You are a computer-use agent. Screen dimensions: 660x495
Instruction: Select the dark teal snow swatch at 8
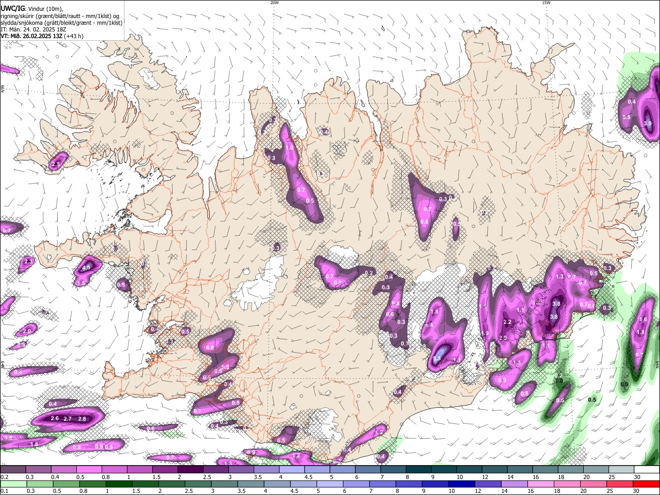[x=419, y=470]
